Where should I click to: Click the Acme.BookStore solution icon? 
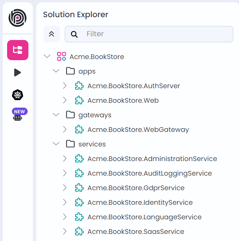(x=61, y=57)
